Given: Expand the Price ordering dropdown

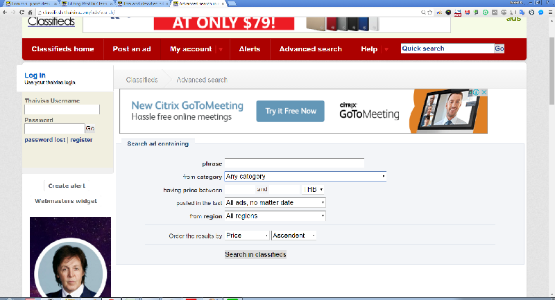Looking at the screenshot, I should 247,236.
